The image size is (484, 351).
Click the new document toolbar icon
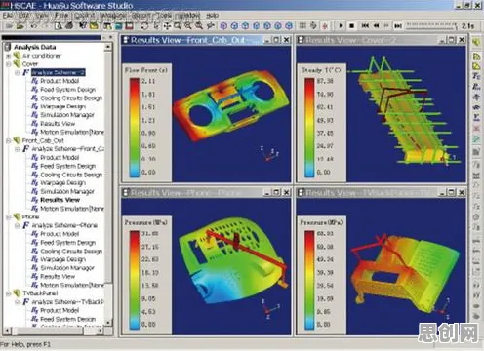pyautogui.click(x=59, y=26)
